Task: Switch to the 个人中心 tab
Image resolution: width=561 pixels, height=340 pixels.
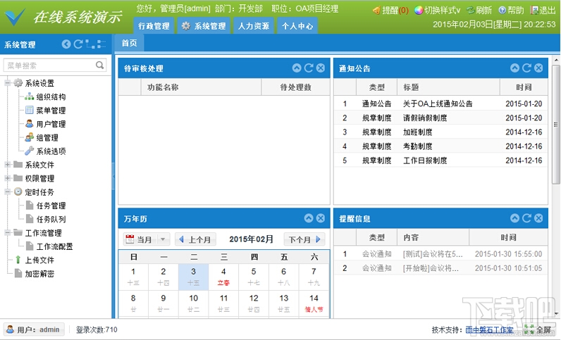Action: coord(297,26)
